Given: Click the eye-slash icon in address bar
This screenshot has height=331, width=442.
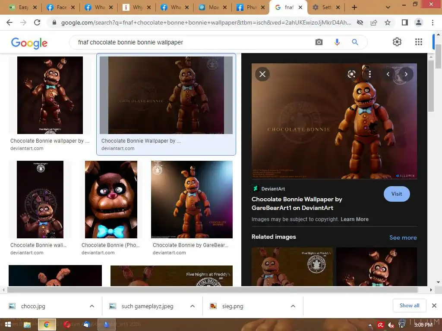Looking at the screenshot, I should (360, 22).
